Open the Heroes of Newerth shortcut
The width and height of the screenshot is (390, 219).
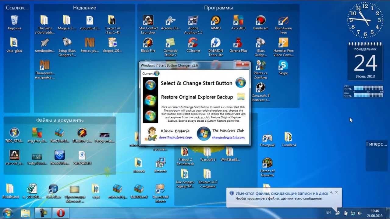click(x=267, y=167)
